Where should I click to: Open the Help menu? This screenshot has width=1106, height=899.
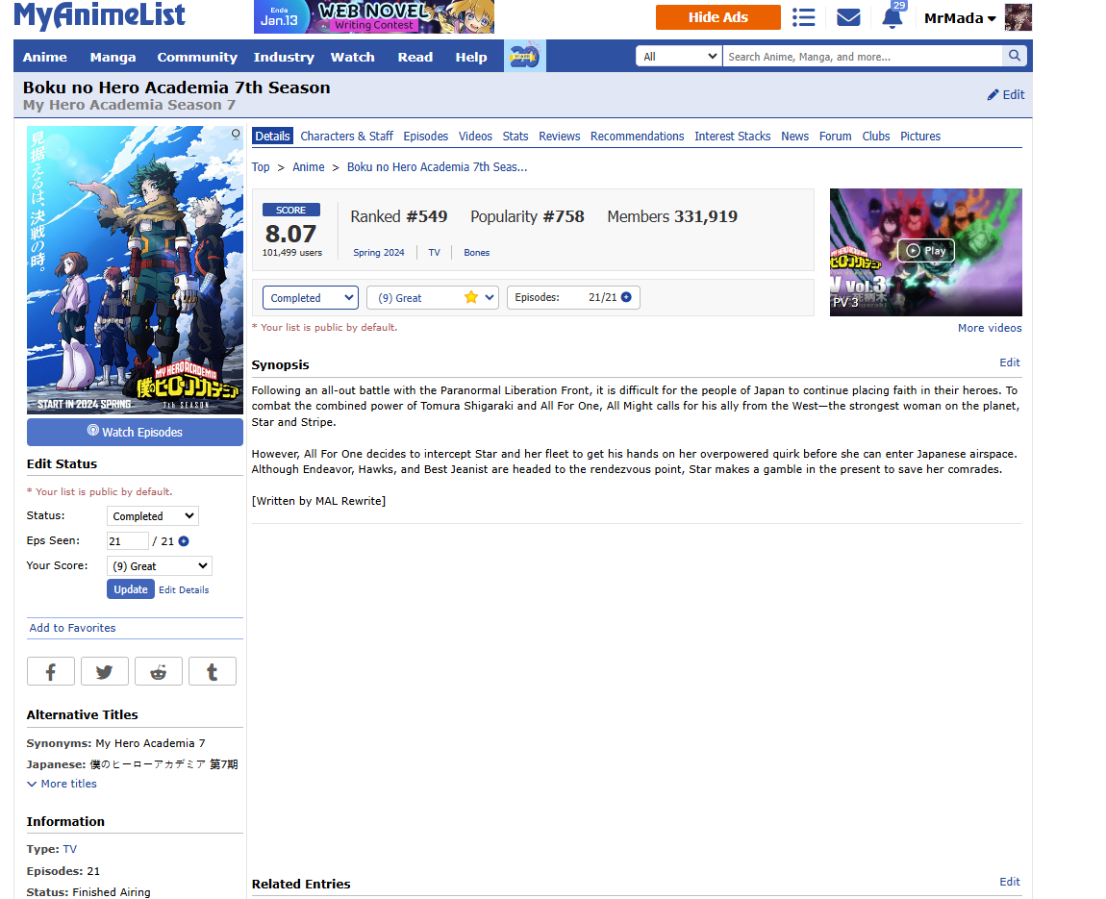tap(471, 57)
